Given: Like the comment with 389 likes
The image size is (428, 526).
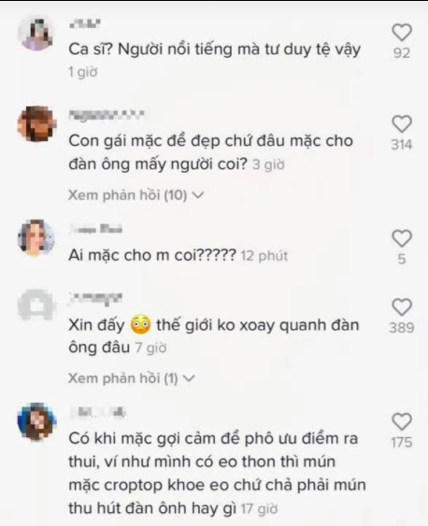Looking at the screenshot, I should [x=402, y=307].
